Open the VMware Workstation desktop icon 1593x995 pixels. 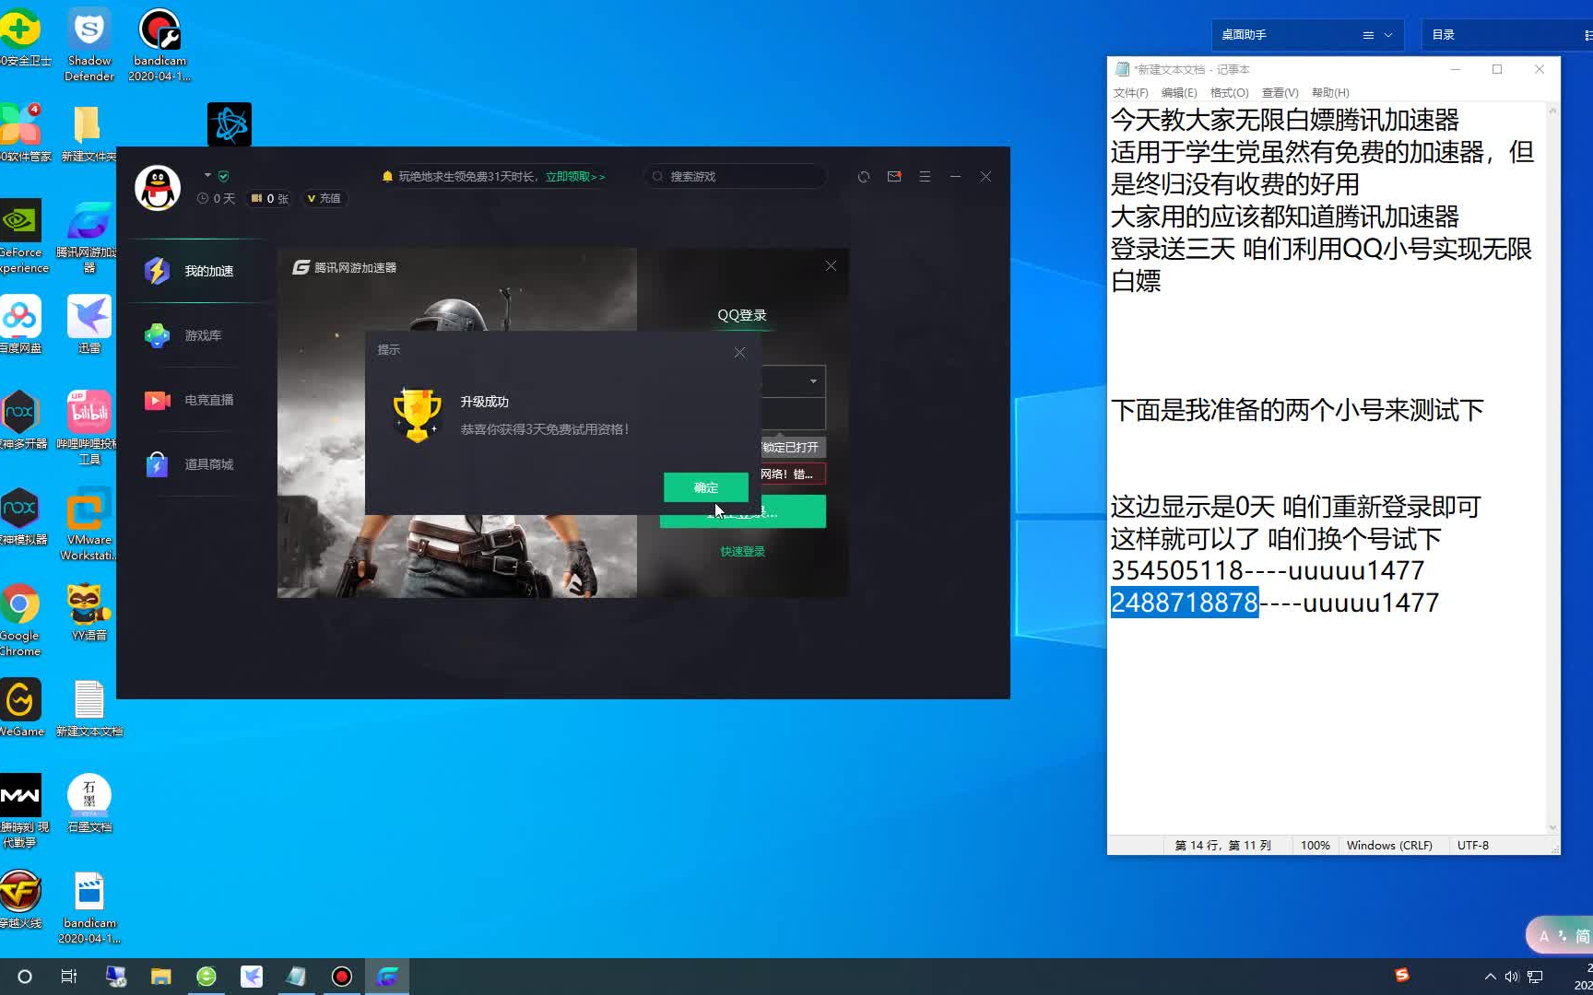point(89,523)
